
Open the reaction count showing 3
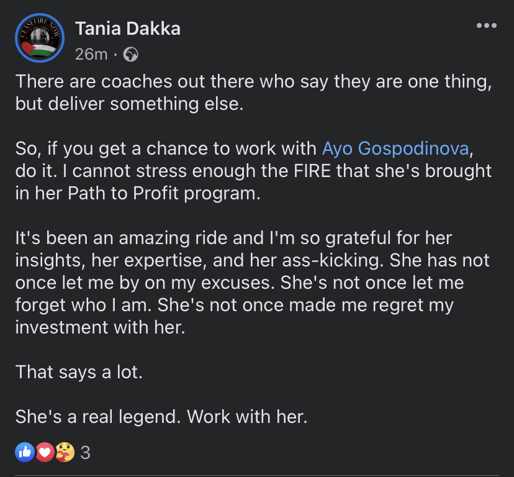click(x=86, y=453)
